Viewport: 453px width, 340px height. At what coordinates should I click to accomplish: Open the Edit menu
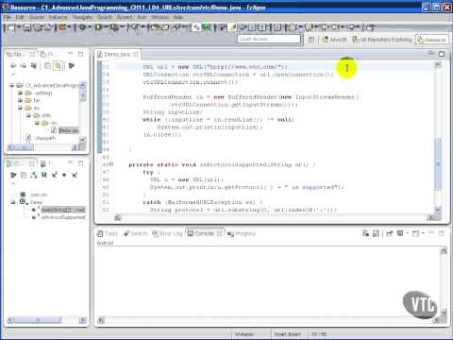click(x=20, y=17)
